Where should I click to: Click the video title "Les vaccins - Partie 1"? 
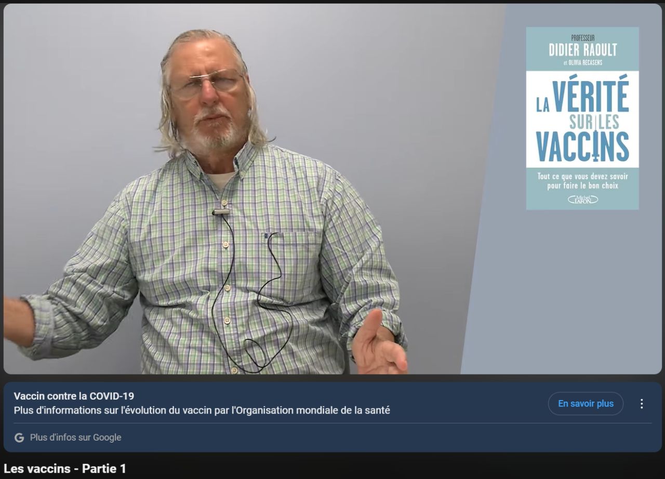tap(65, 469)
